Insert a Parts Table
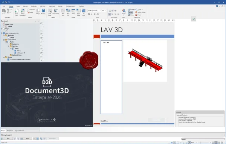This screenshot has height=144, width=226. 78,12
